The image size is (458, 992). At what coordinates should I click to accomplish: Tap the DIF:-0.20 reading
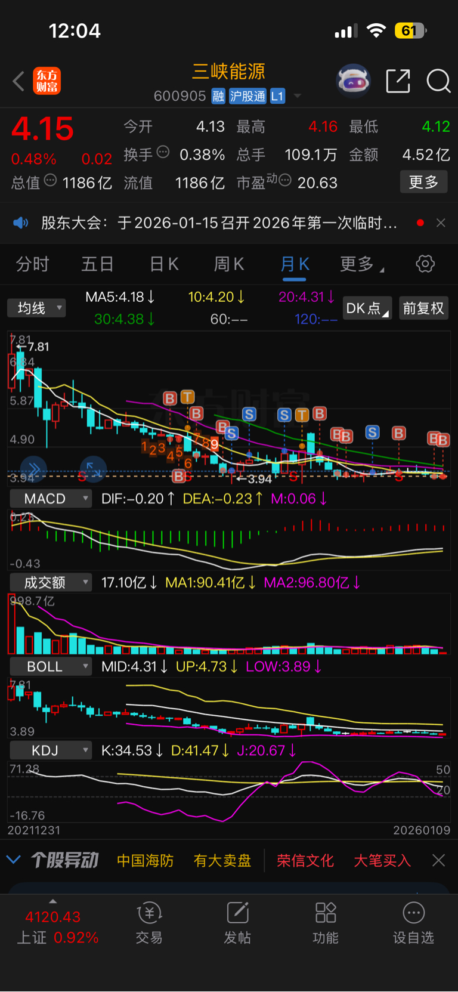pyautogui.click(x=138, y=498)
